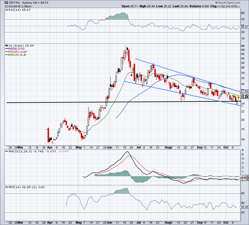Click the 90 label on RSI axis
249x225 pixels.
pyautogui.click(x=243, y=13)
